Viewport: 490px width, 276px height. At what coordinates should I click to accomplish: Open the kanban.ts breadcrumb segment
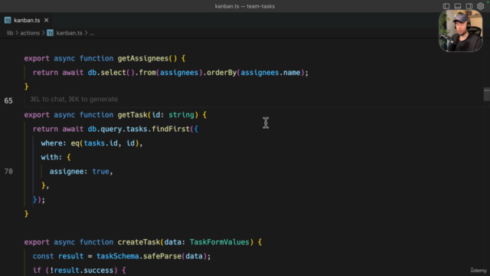tap(69, 33)
